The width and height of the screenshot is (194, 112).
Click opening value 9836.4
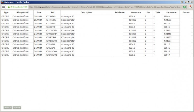click(x=132, y=16)
